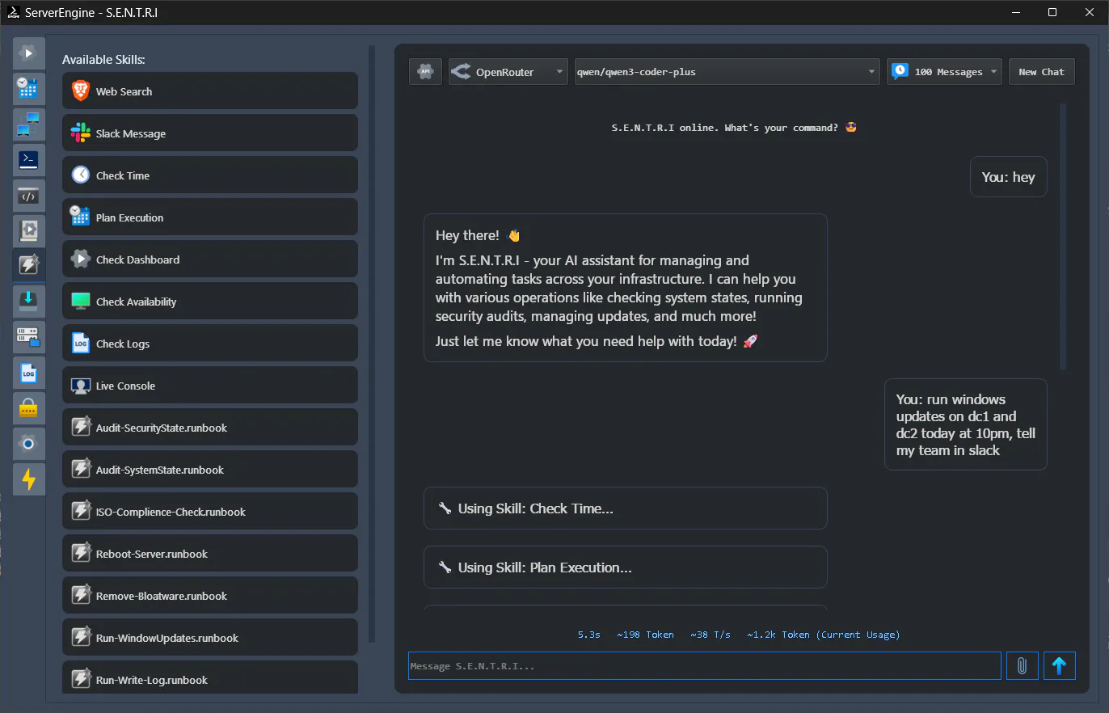Click the download icon in the left sidebar
The width and height of the screenshot is (1109, 713).
28,300
